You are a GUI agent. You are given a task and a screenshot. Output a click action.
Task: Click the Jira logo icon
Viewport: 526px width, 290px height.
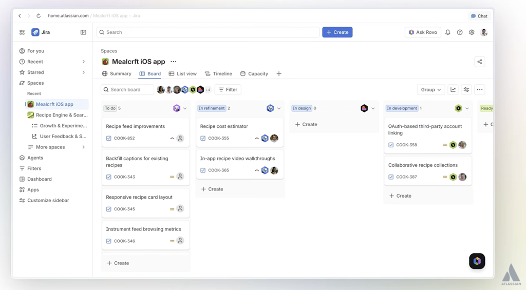[35, 32]
